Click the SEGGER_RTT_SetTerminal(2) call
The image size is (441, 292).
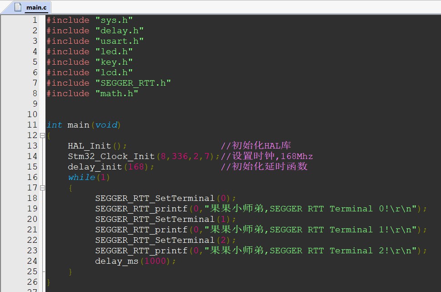point(165,240)
